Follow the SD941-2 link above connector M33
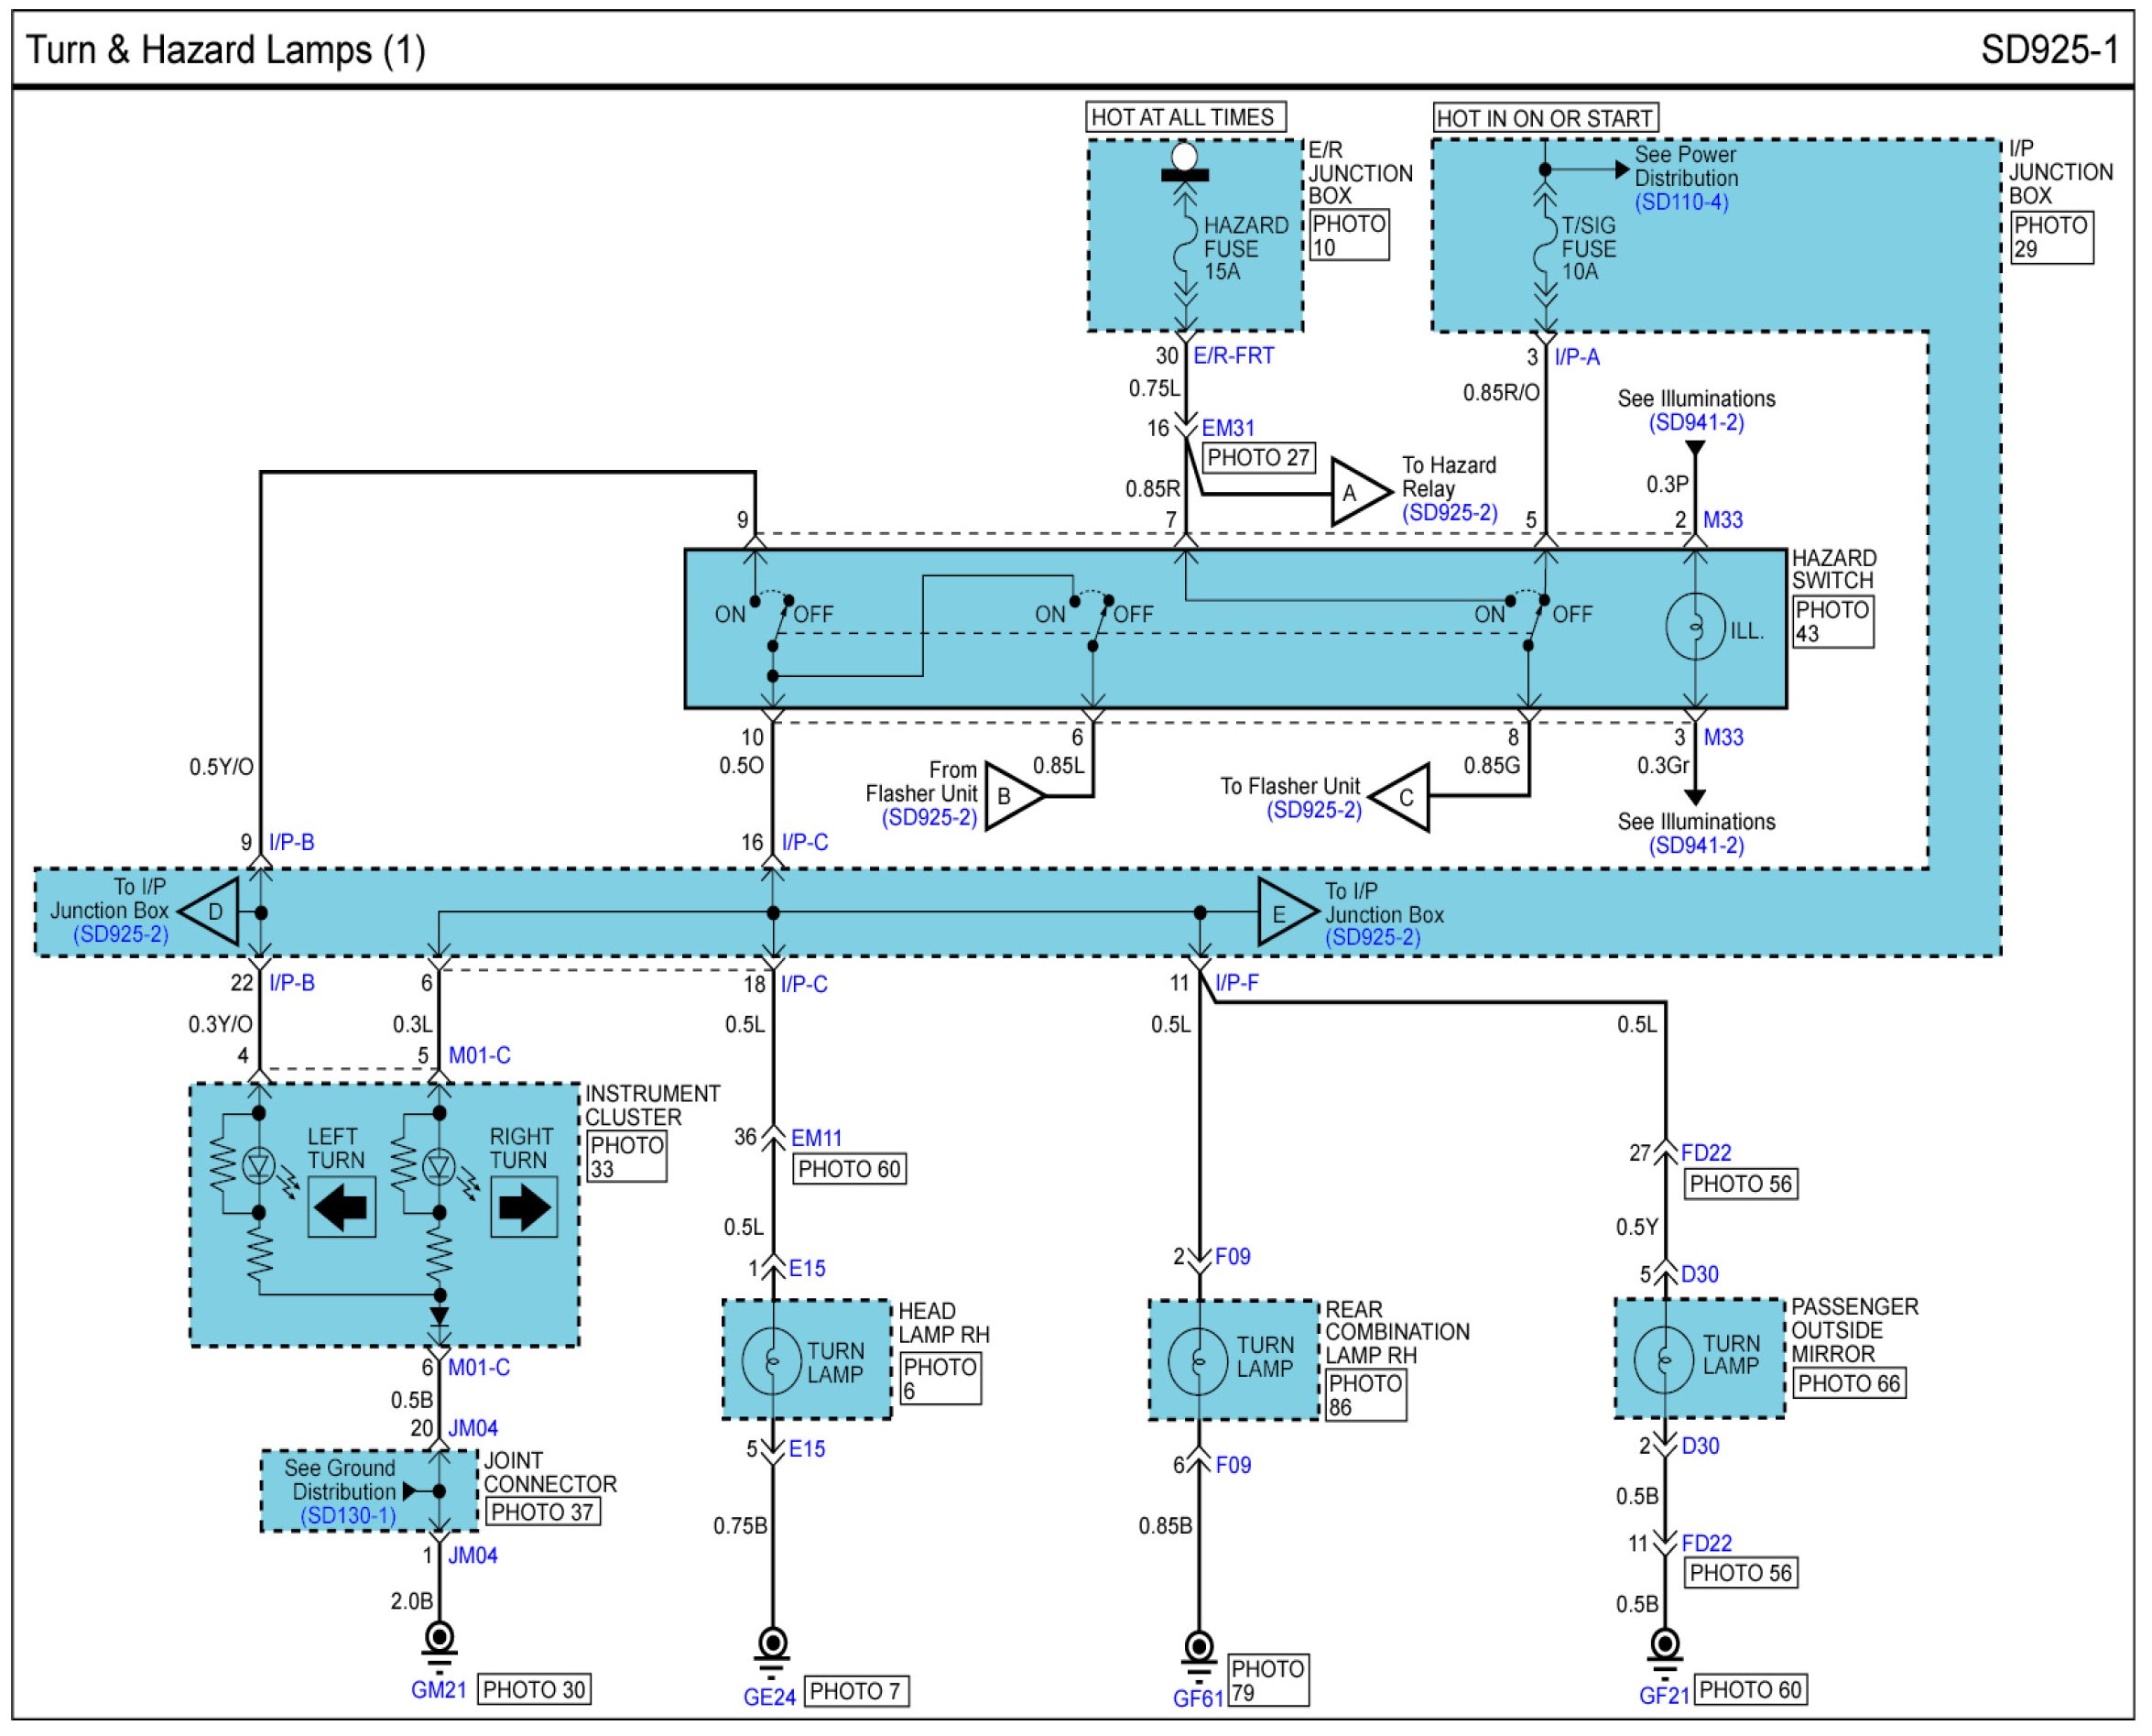The image size is (2152, 1736). [1696, 422]
